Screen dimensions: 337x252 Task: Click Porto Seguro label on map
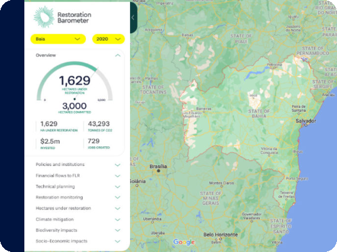point(297,179)
